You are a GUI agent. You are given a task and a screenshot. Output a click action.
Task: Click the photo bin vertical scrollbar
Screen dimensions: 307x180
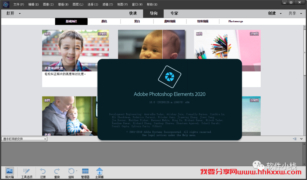305,154
